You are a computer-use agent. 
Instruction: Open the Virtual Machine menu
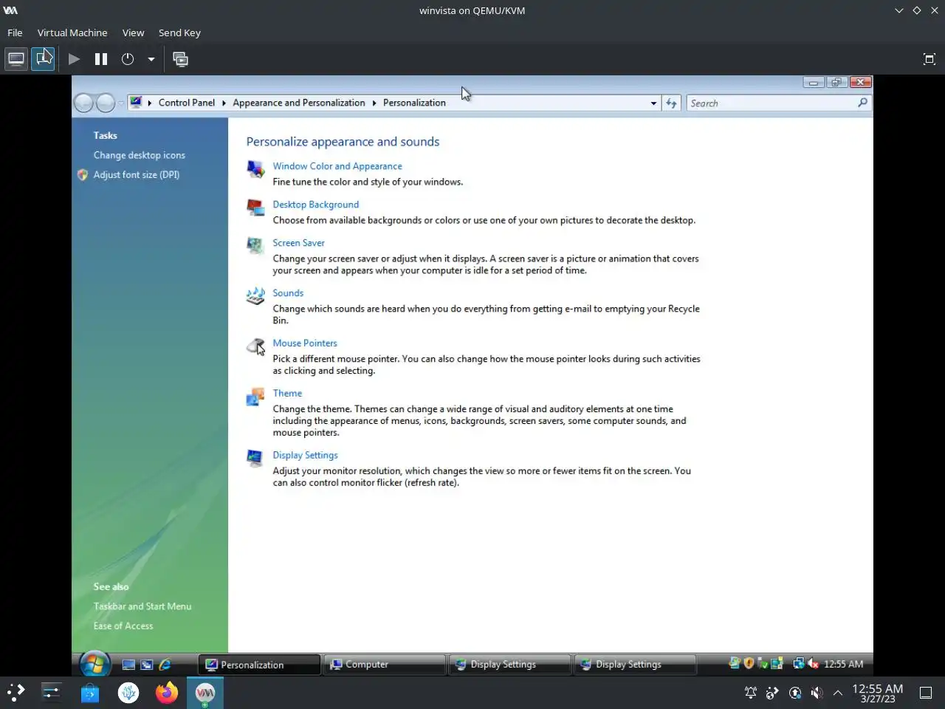(x=72, y=32)
